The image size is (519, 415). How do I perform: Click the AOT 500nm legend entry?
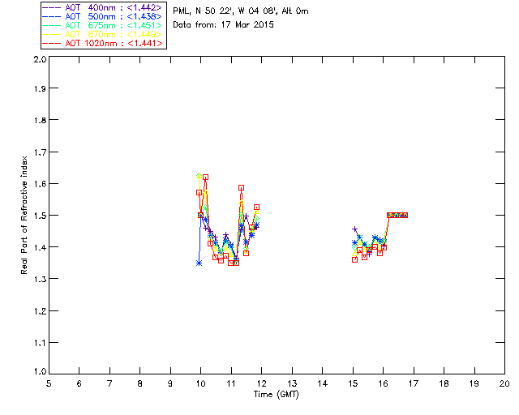pos(102,16)
